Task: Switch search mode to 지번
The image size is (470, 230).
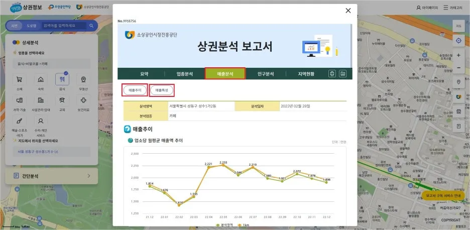Action: pyautogui.click(x=15, y=26)
